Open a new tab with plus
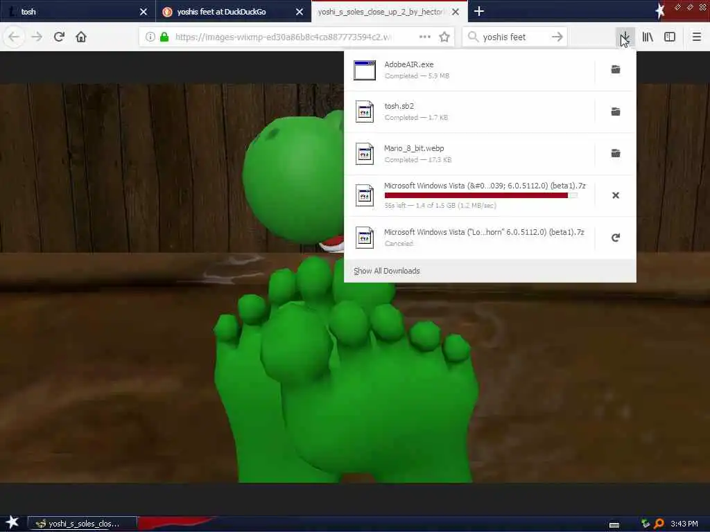 [479, 11]
